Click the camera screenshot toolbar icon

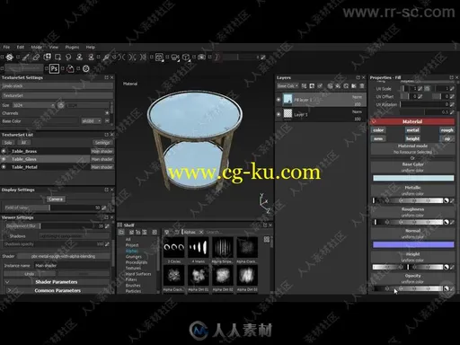tap(201, 57)
